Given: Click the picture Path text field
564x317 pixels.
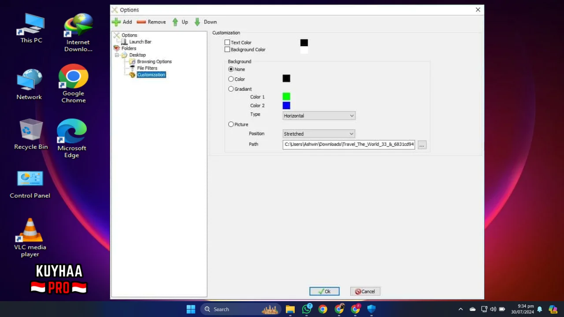Looking at the screenshot, I should 349,144.
